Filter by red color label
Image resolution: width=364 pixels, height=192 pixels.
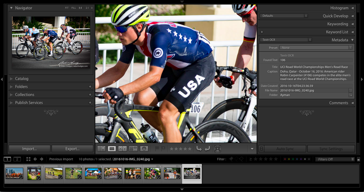[285, 159]
